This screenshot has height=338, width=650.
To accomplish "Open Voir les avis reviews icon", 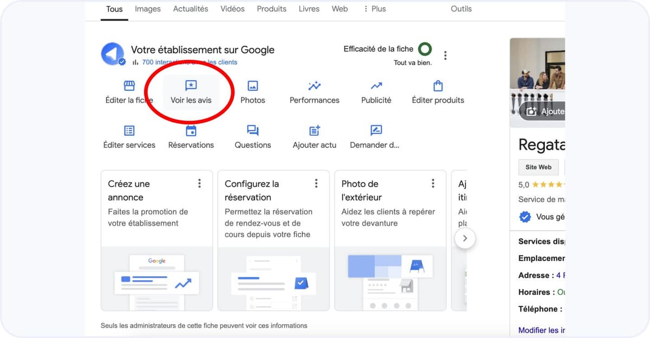I will click(191, 86).
